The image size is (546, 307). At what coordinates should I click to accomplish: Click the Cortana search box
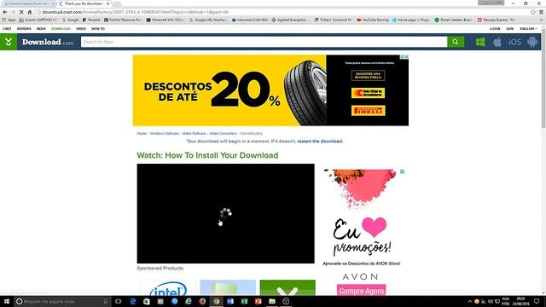tap(62, 301)
